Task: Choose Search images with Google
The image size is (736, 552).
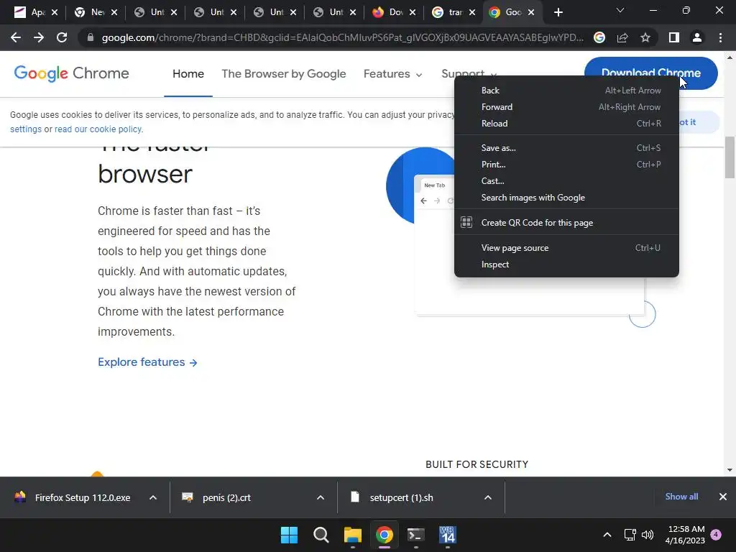Action: [x=566, y=198]
